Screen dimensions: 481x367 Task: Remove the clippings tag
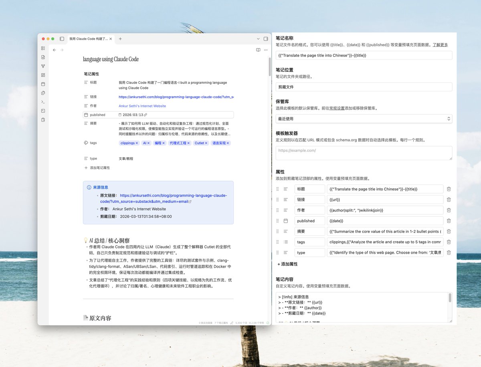click(x=137, y=143)
